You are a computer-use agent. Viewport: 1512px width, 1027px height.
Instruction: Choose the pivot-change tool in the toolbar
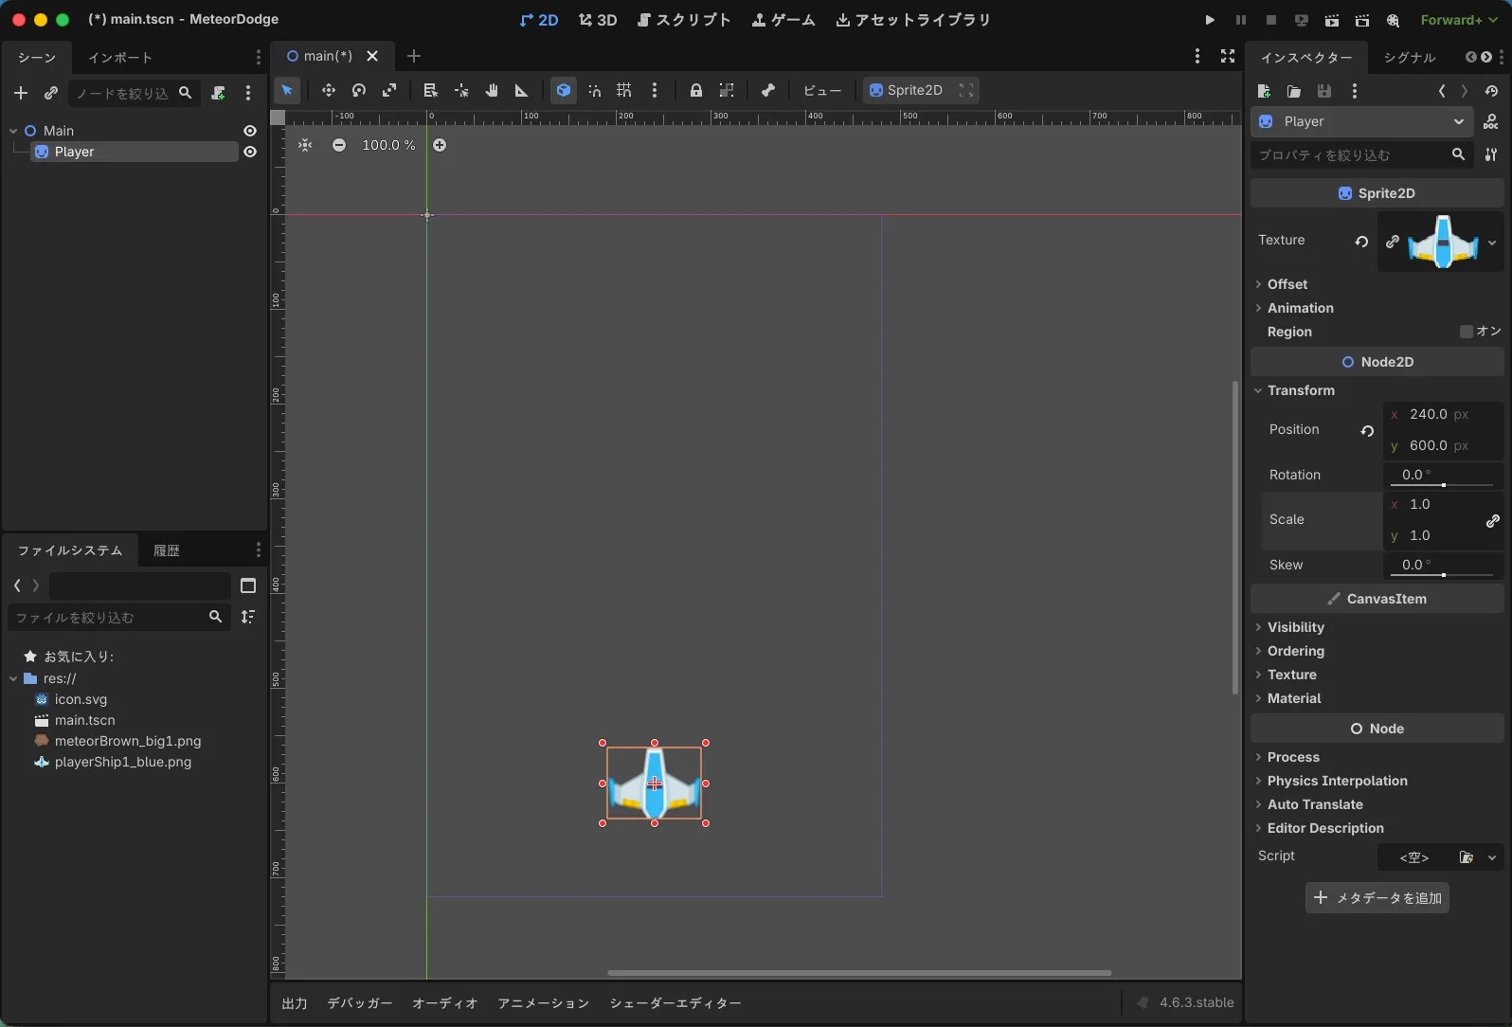point(461,90)
